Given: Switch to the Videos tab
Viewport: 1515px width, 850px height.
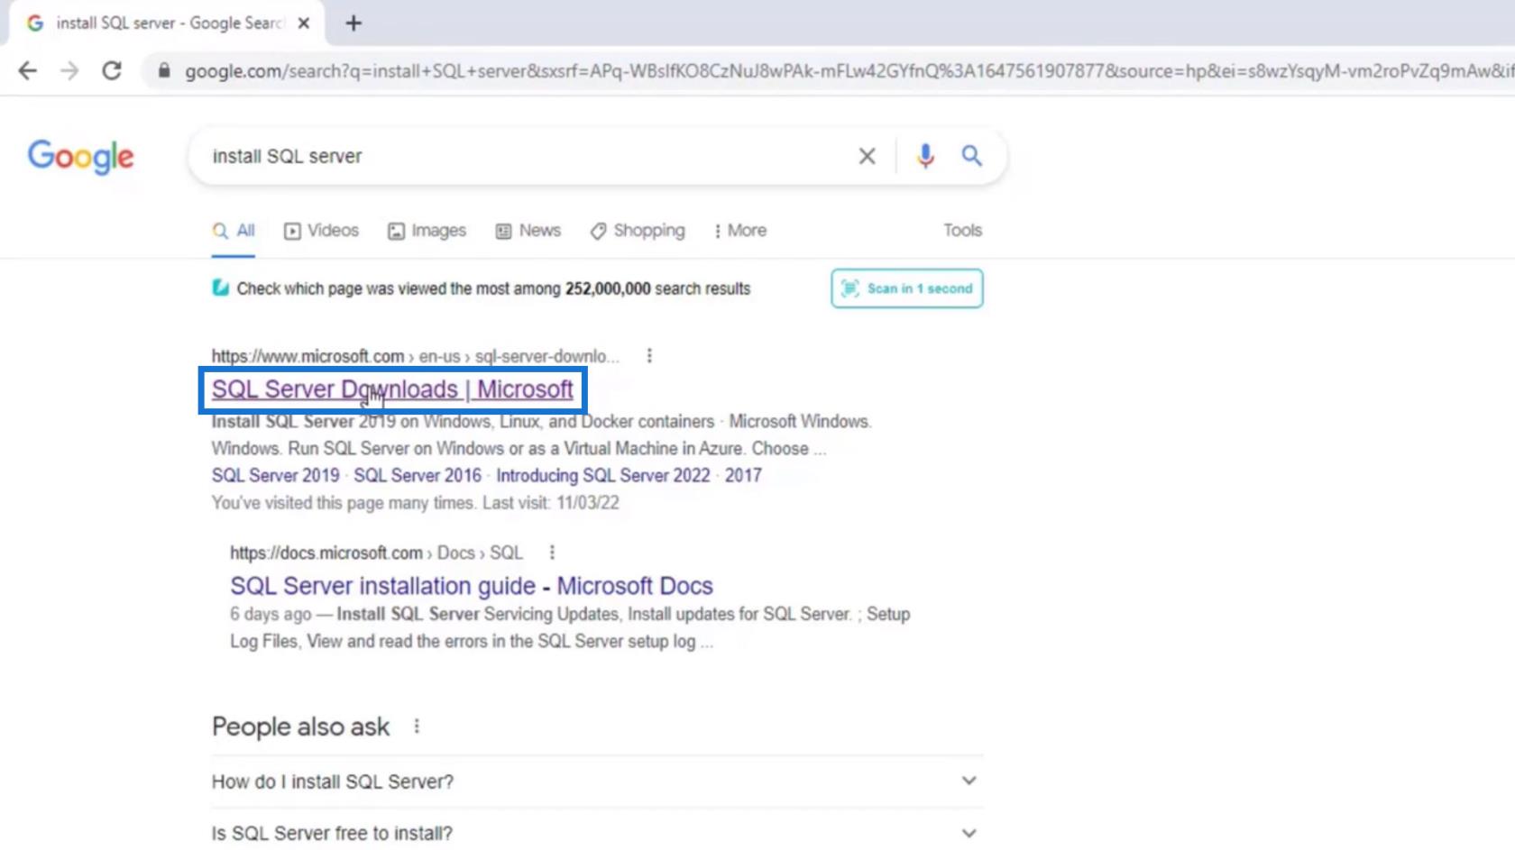Looking at the screenshot, I should pos(321,231).
